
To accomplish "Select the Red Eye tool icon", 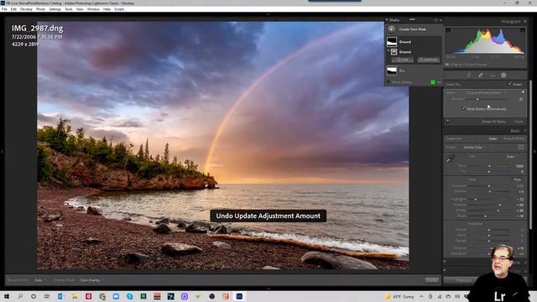I will tap(493, 75).
